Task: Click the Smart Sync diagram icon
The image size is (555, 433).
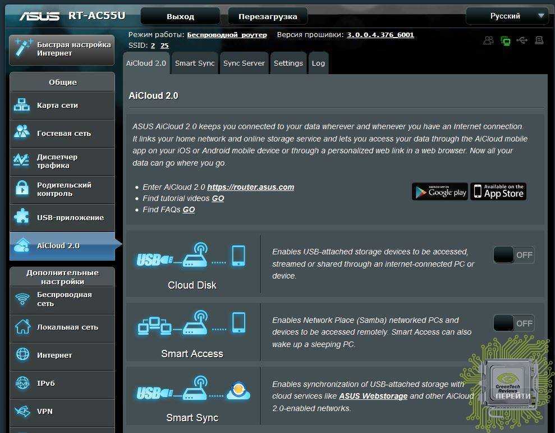Action: 193,389
